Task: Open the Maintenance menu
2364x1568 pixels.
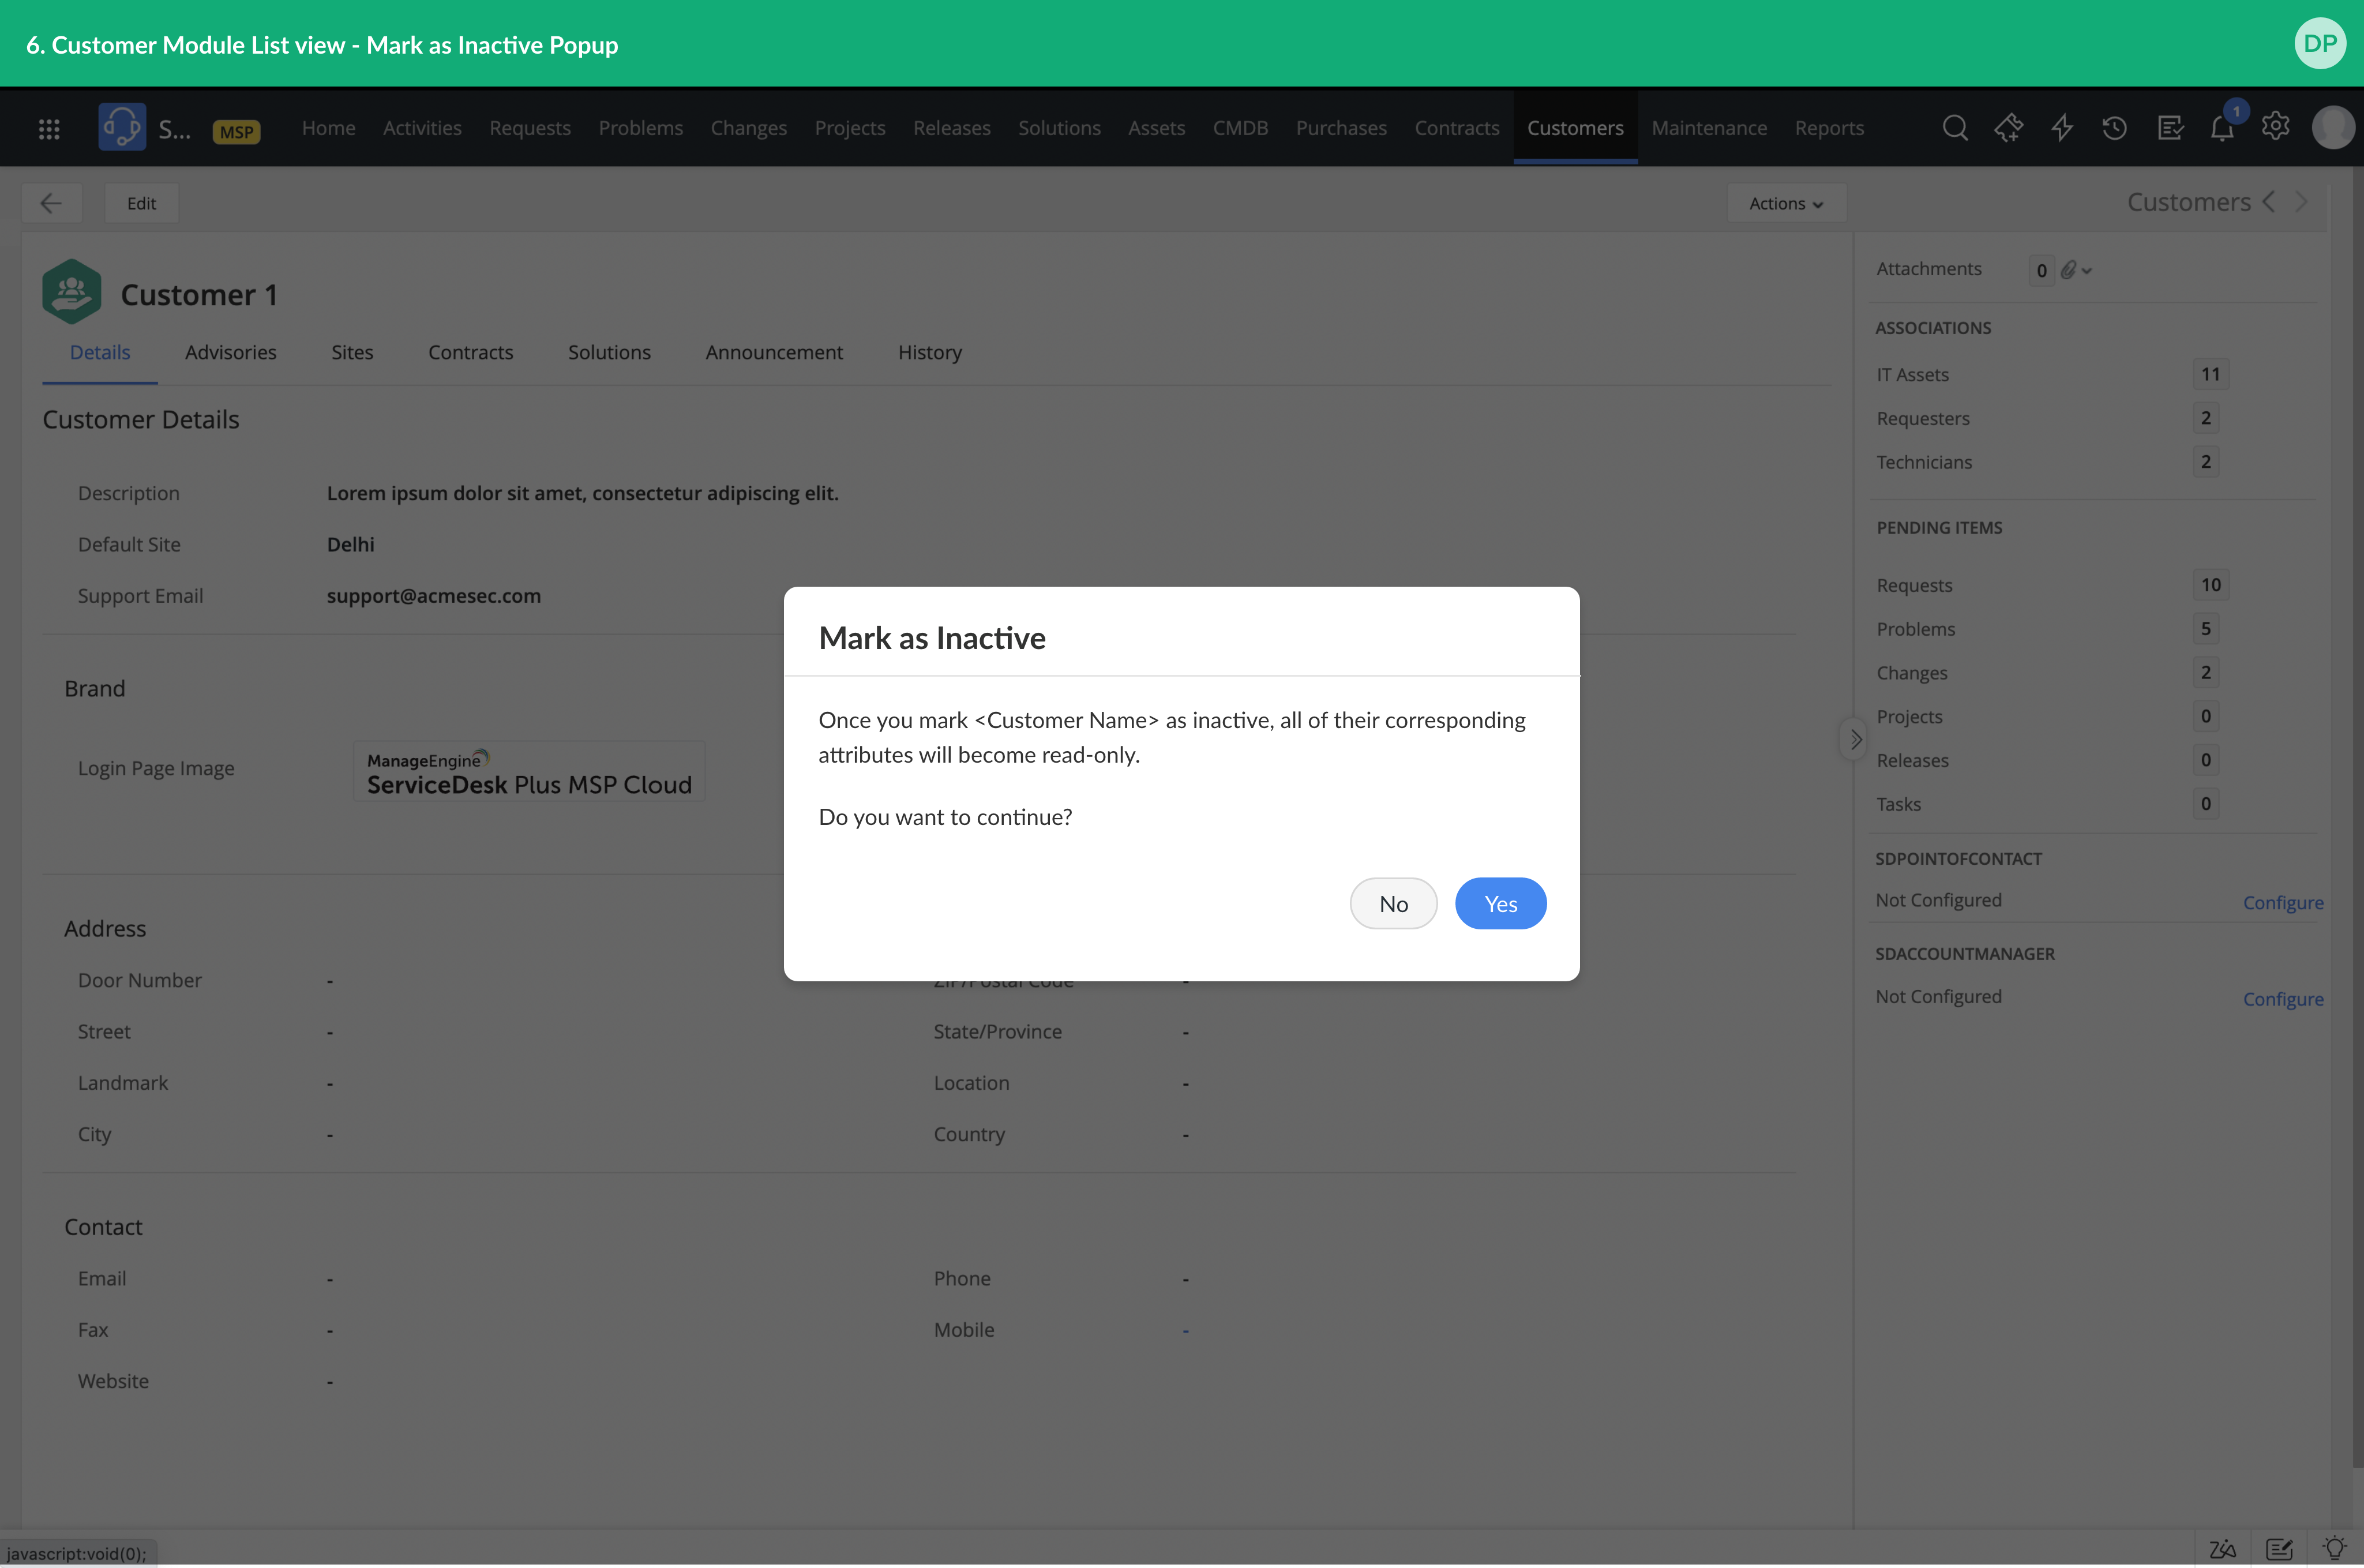Action: click(x=1709, y=128)
